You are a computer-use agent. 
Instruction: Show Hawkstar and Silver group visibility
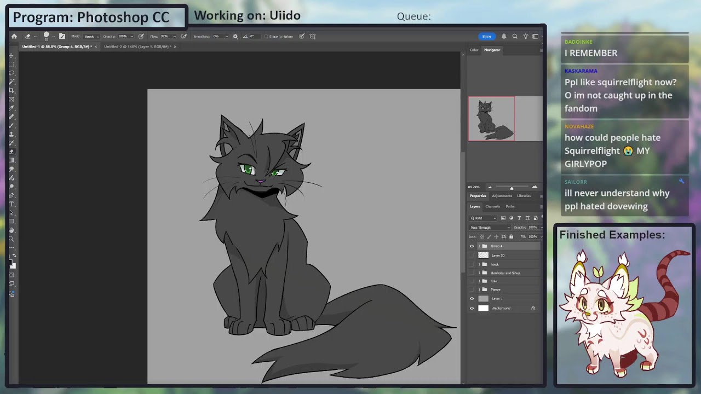click(x=472, y=273)
